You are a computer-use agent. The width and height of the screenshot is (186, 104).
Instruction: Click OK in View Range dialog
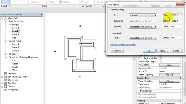tap(149, 51)
